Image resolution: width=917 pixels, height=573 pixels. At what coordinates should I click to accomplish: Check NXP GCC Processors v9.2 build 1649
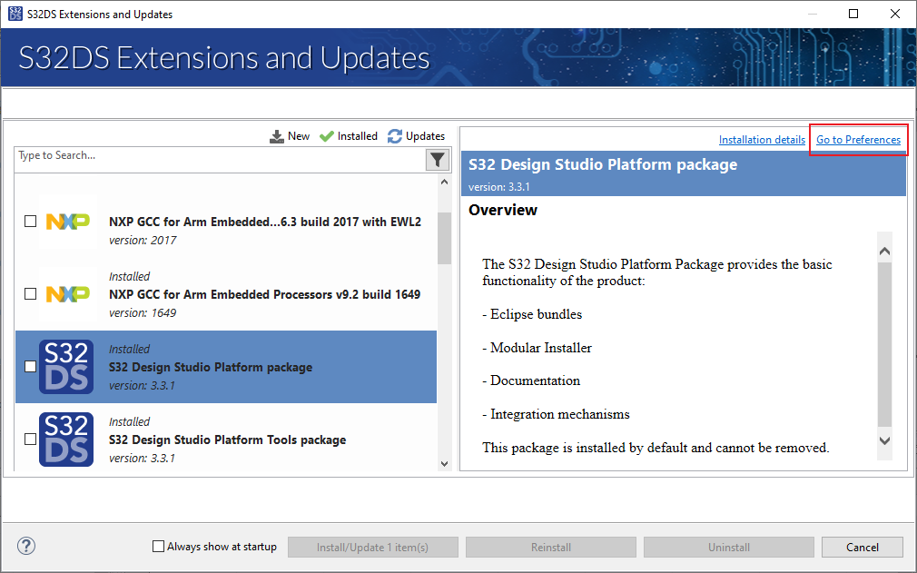click(30, 293)
